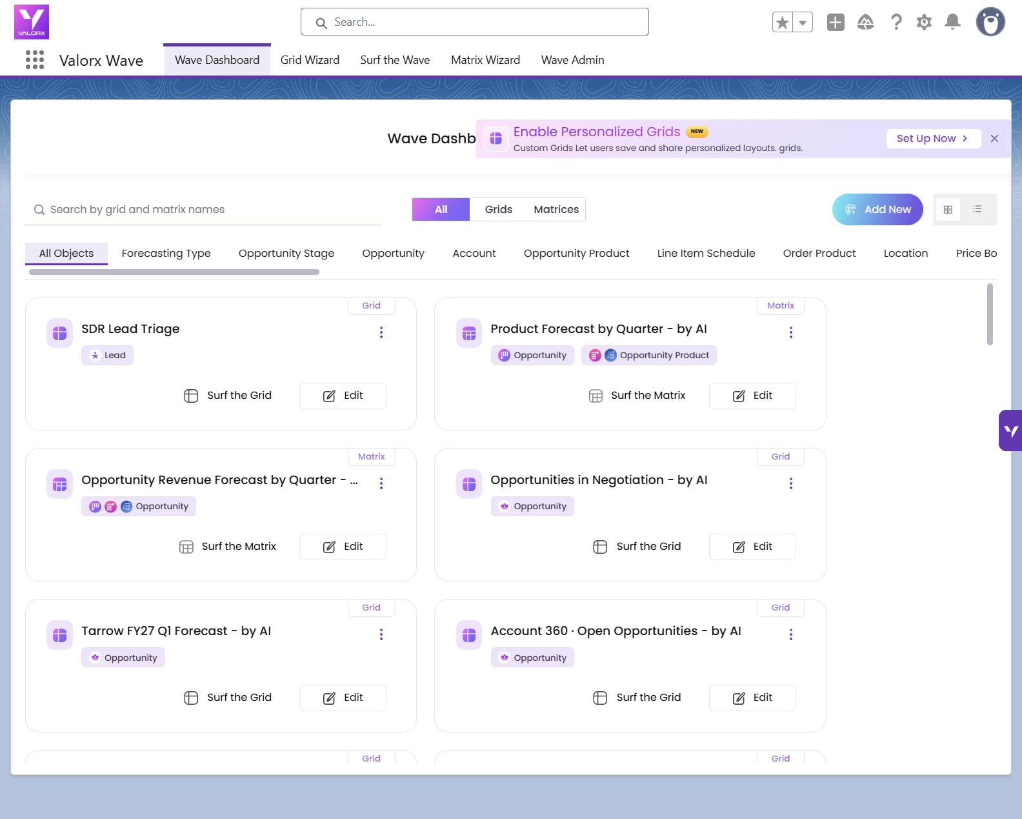This screenshot has width=1022, height=819.
Task: Open Tarrow FY27 Q1 Forecast options menu
Action: [381, 634]
